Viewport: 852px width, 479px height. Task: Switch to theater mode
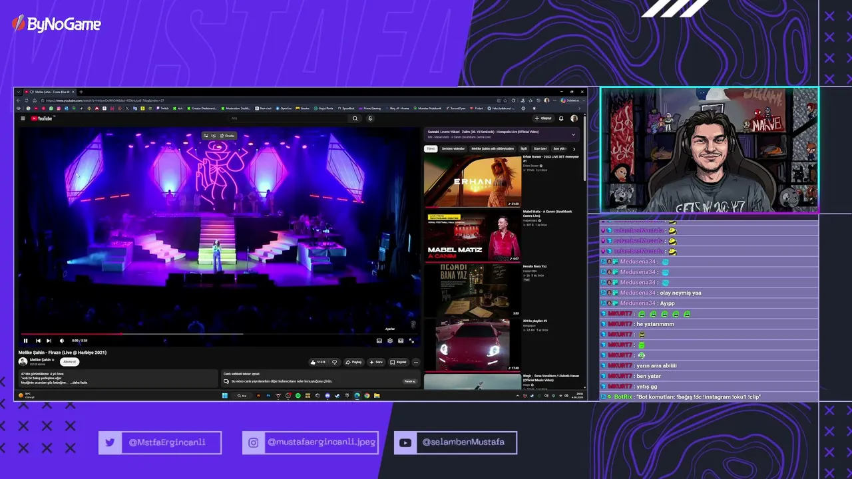pyautogui.click(x=401, y=341)
